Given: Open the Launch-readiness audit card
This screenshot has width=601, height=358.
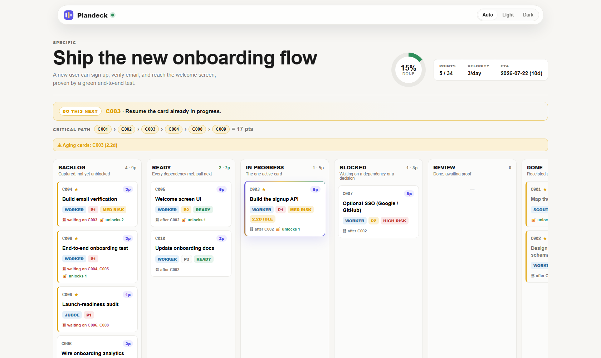Looking at the screenshot, I should click(97, 309).
